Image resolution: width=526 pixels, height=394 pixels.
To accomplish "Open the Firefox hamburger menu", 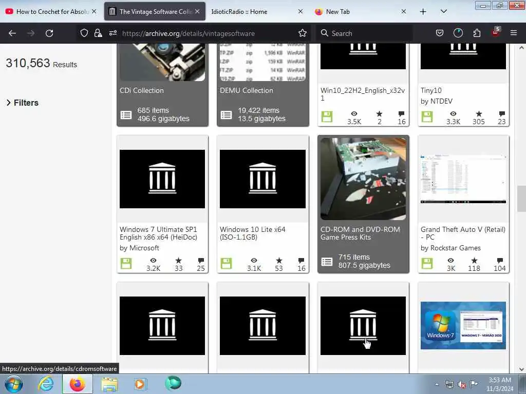I will click(x=513, y=33).
